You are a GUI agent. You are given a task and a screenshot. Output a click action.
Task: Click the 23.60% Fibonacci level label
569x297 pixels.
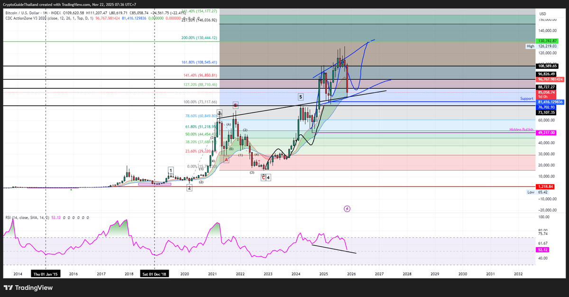coord(201,151)
